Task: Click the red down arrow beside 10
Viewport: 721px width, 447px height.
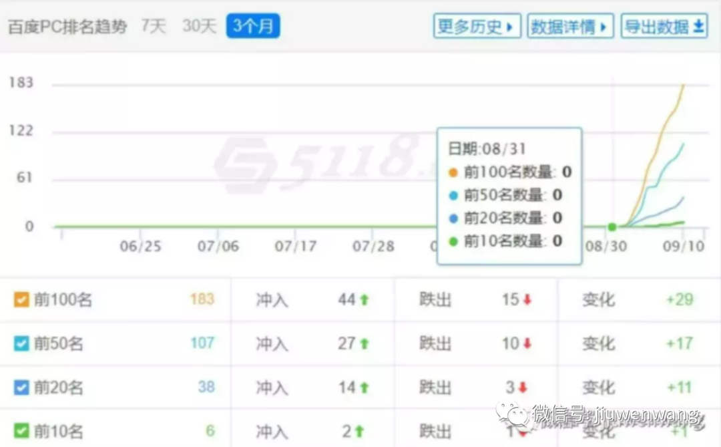Action: [527, 343]
